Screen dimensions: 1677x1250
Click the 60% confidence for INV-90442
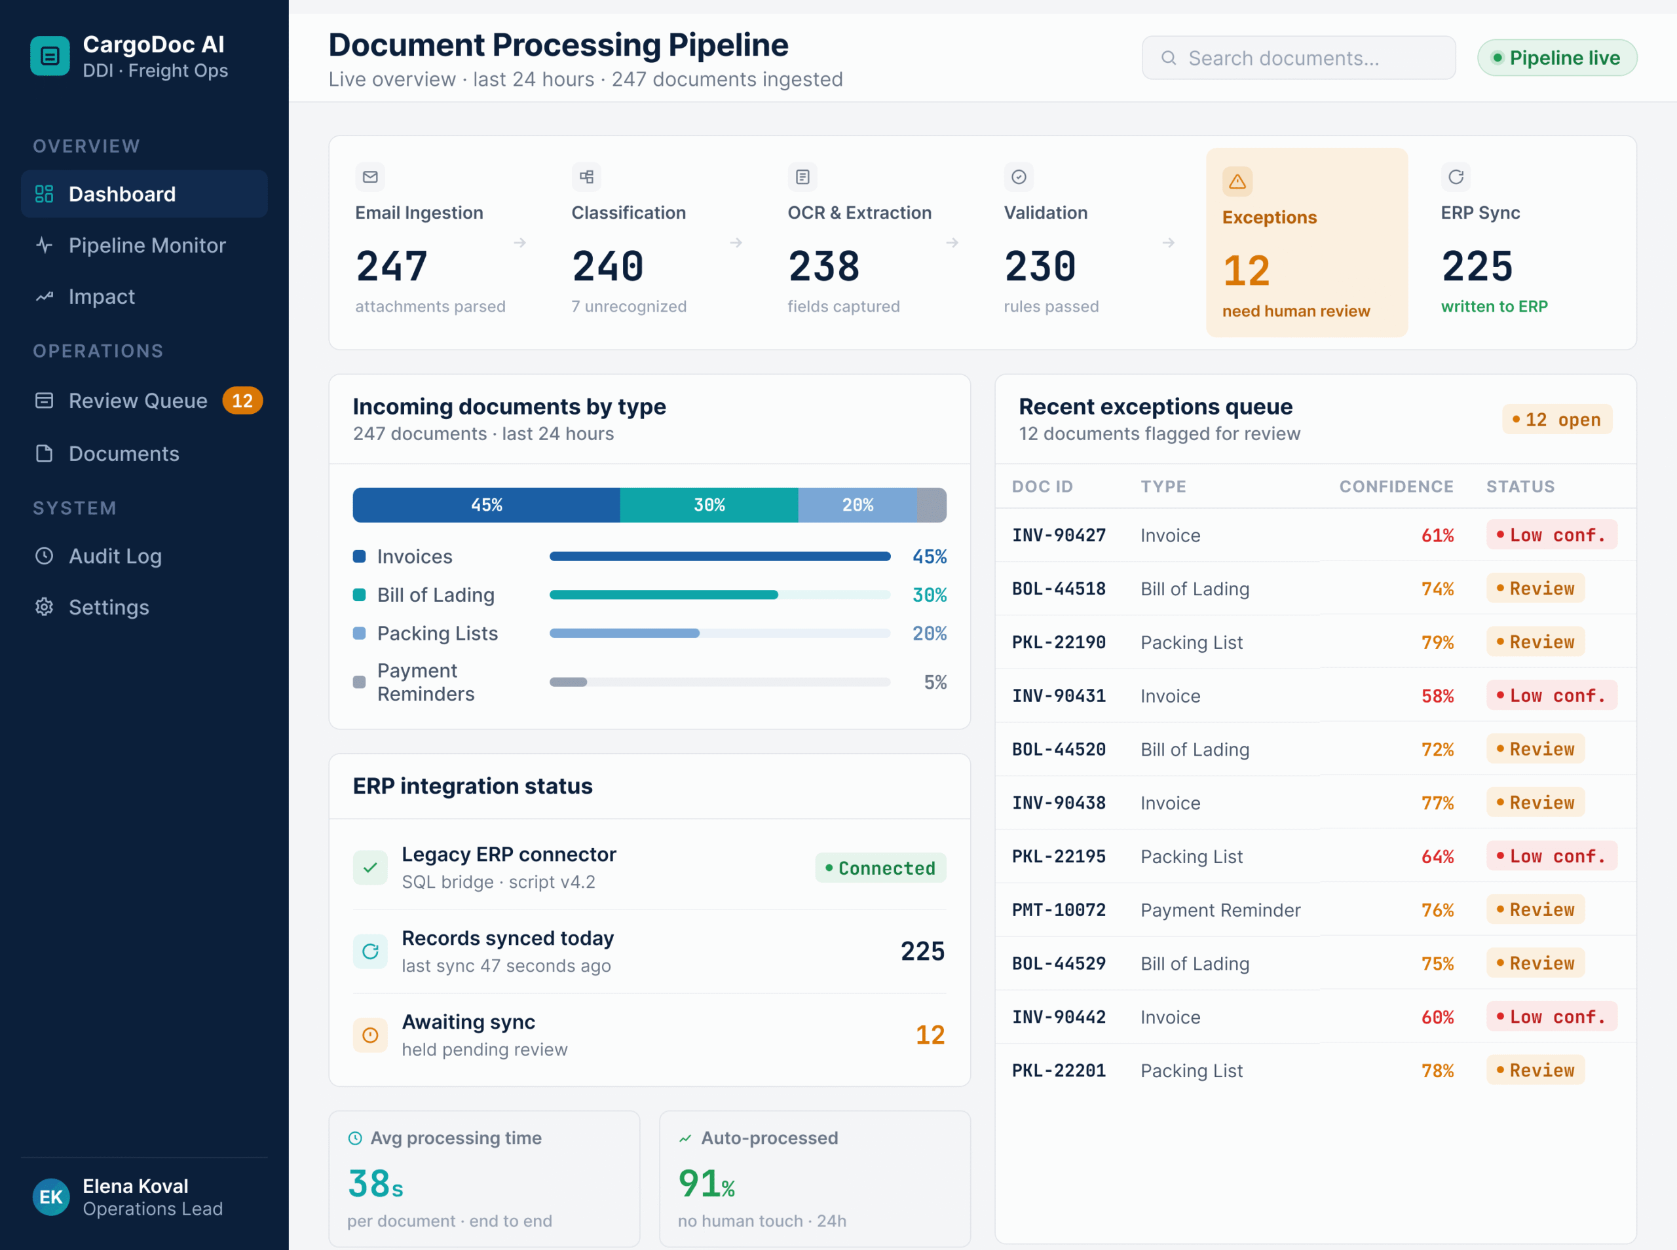[1437, 1017]
